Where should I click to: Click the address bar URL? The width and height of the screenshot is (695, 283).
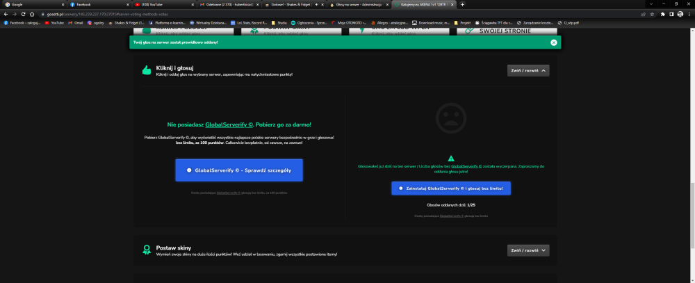[108, 14]
